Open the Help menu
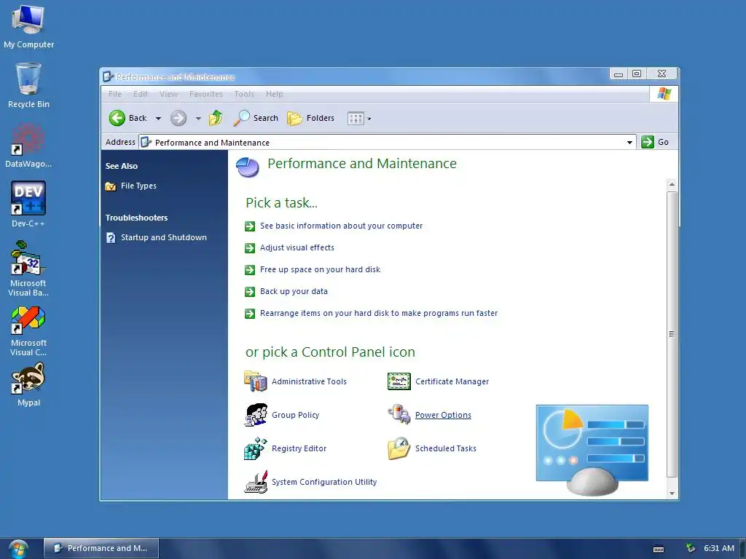This screenshot has height=559, width=746. 275,94
